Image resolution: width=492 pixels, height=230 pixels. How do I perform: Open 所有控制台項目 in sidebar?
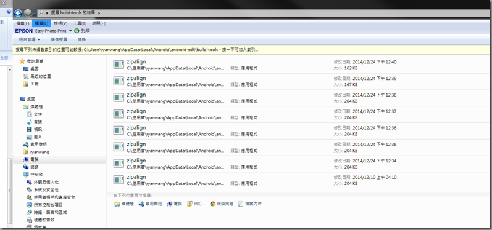[x=45, y=205]
